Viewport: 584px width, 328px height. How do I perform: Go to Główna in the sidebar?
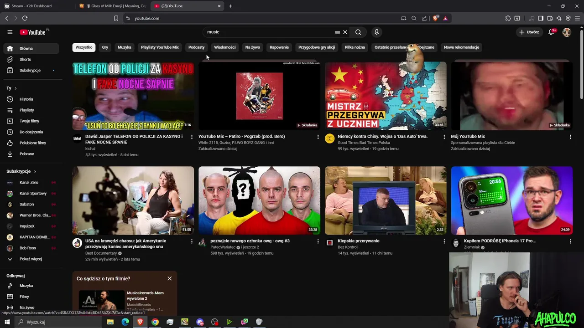click(x=31, y=48)
